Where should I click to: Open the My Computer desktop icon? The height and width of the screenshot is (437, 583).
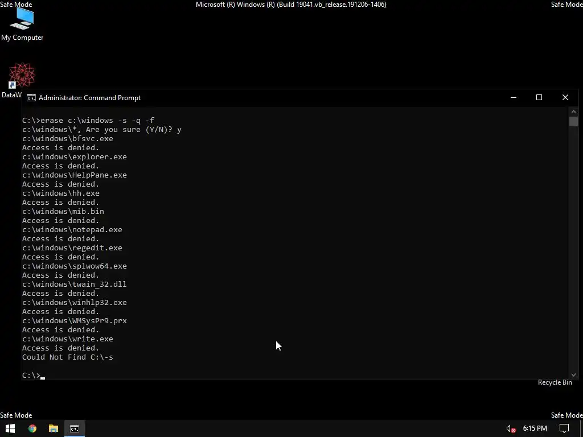pos(22,23)
